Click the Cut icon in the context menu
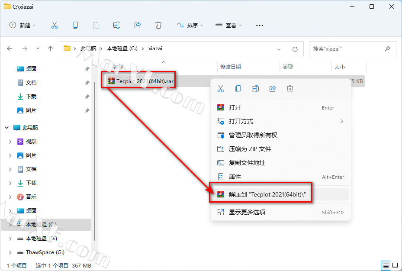Viewport: 402px width, 271px height. click(221, 89)
